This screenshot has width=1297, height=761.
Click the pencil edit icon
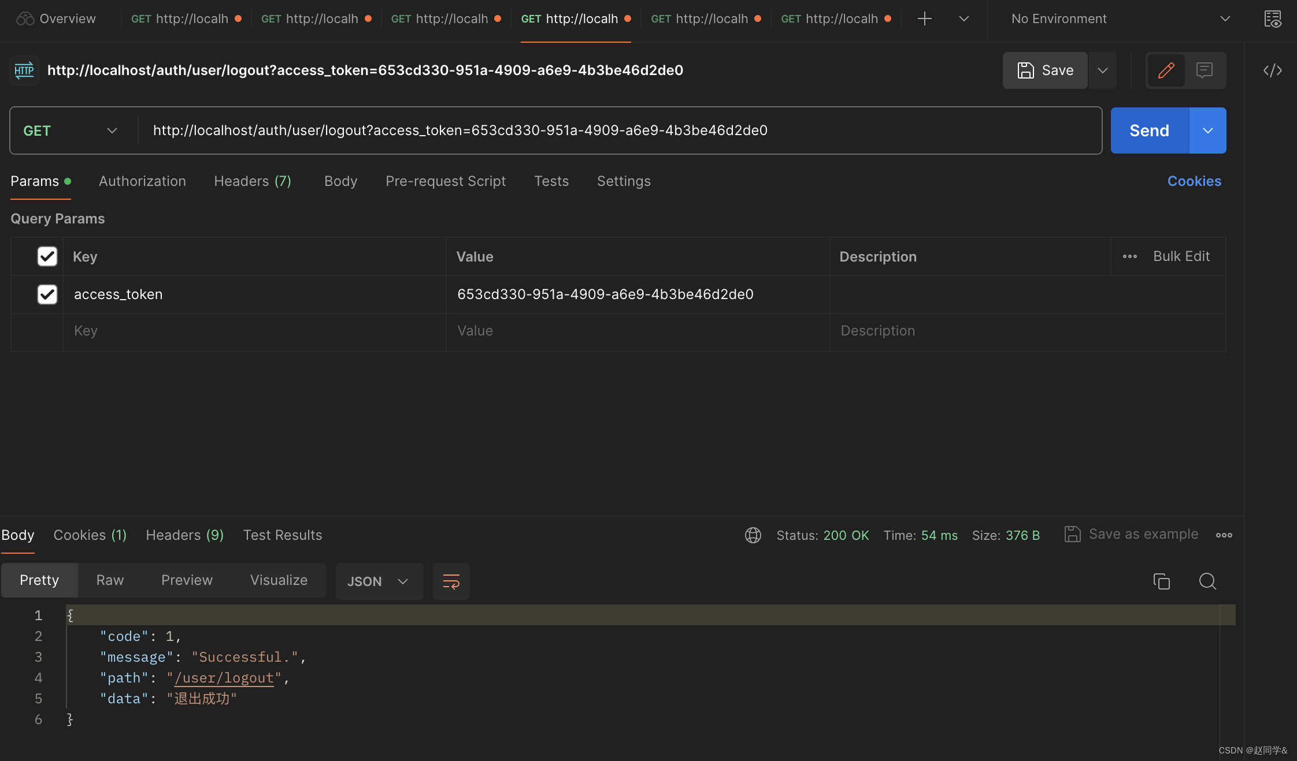point(1166,70)
